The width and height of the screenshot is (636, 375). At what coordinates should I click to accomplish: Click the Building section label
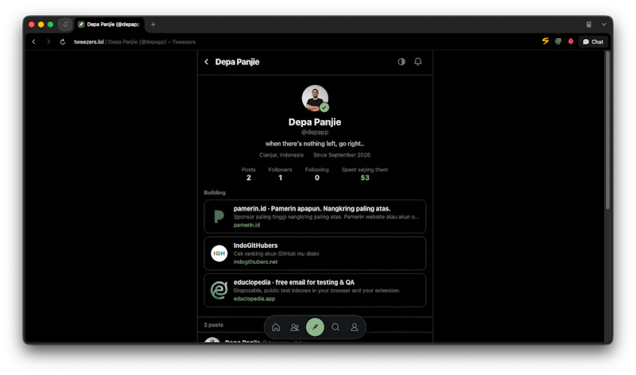[x=215, y=192]
